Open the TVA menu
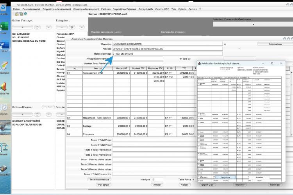This screenshot has height=195, width=293. [x=173, y=9]
